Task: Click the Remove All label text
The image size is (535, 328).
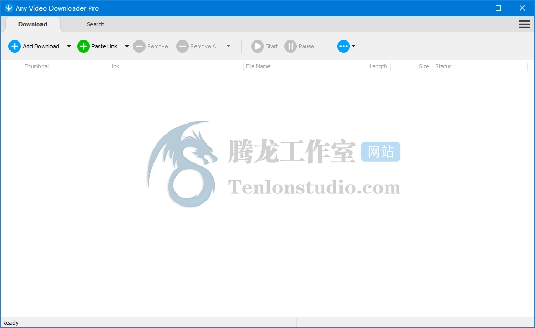Action: (x=204, y=46)
